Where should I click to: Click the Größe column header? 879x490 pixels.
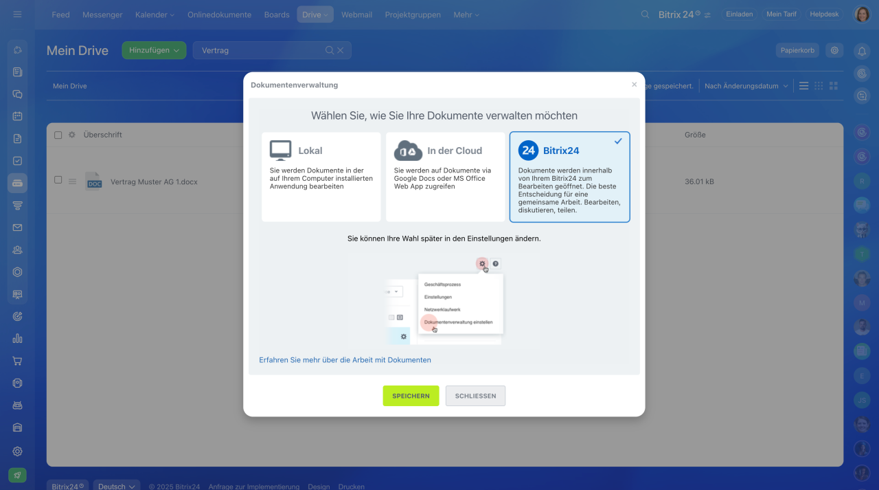695,135
